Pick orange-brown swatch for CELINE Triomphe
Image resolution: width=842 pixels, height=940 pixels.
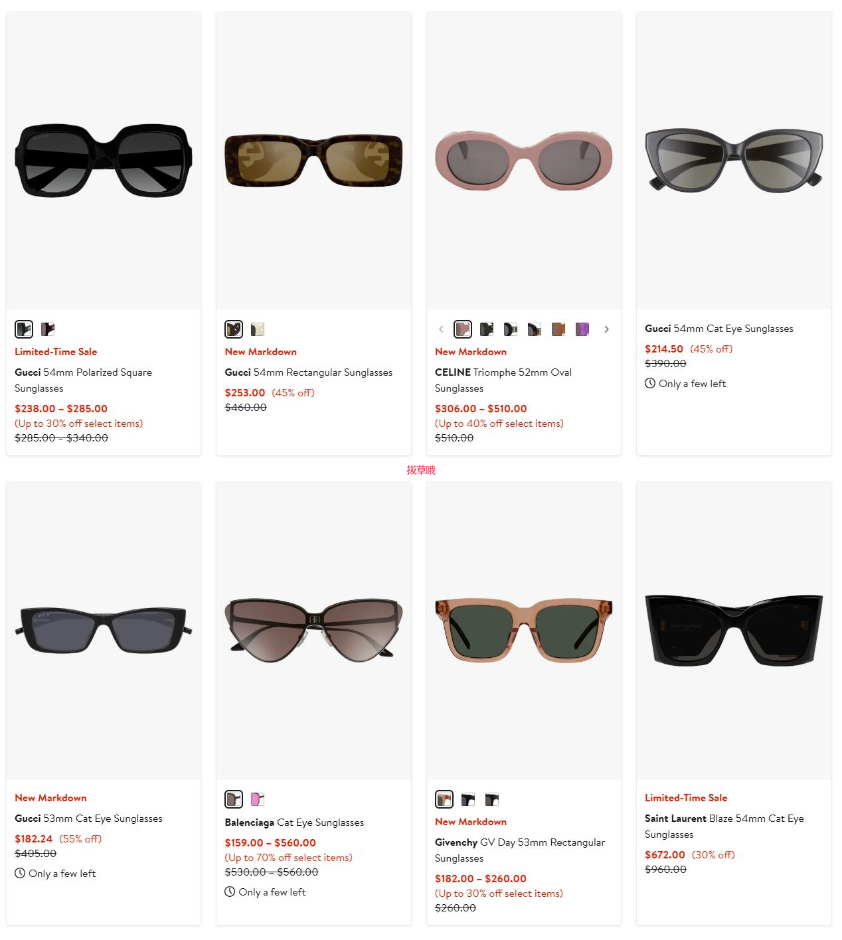tap(558, 329)
